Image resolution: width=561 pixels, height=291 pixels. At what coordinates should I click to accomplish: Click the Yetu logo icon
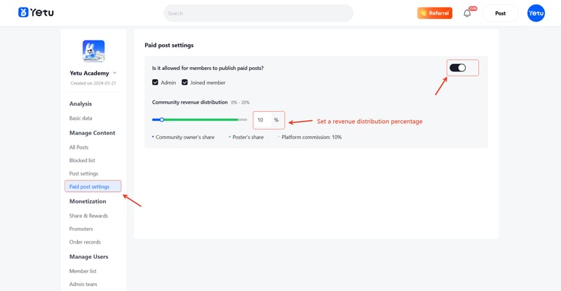pyautogui.click(x=23, y=13)
